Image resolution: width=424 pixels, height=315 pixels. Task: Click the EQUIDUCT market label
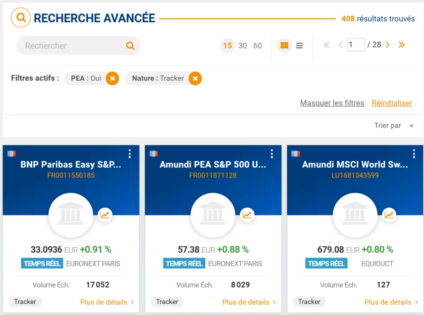(377, 264)
